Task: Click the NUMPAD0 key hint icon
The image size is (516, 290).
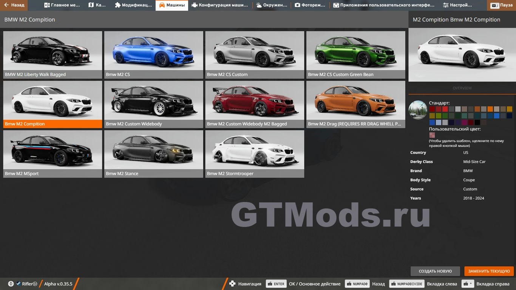Action: point(357,284)
